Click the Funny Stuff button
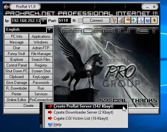The width and height of the screenshot is (167, 132). (x=17, y=54)
